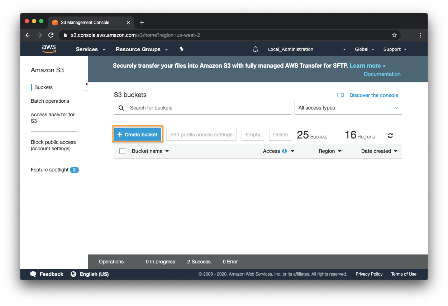Tick the select-all buckets checkbox
Viewport: 448px width, 306px height.
(122, 151)
